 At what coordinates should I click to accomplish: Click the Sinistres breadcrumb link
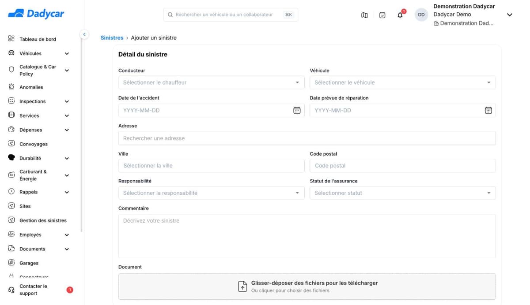112,38
